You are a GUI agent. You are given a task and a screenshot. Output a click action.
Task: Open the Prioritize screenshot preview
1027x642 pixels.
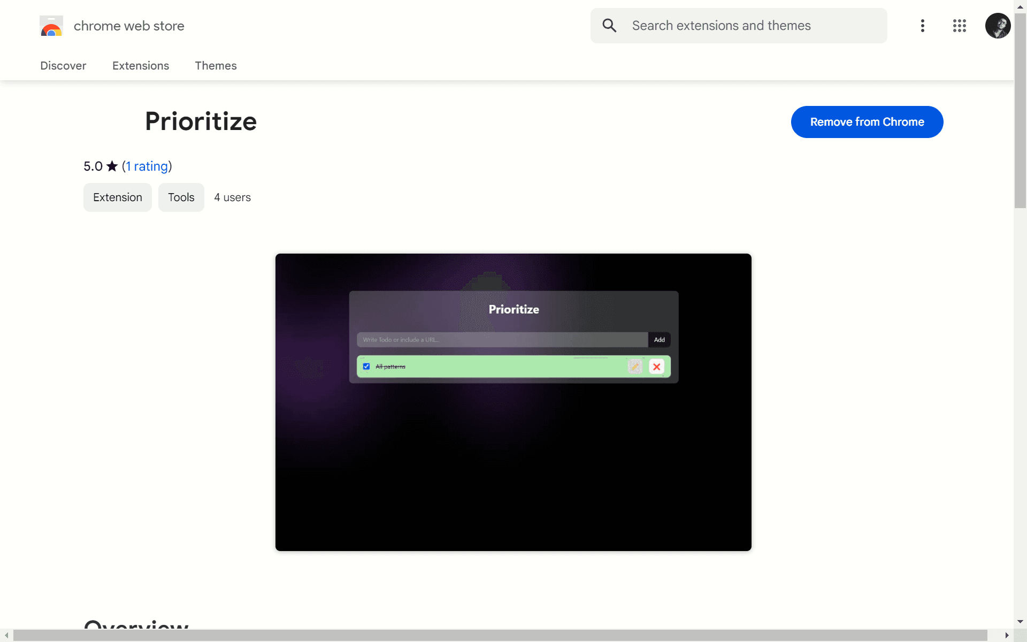513,402
